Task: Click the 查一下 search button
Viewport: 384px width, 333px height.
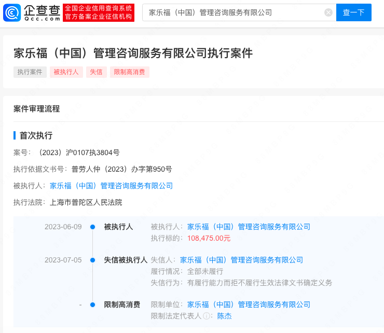Action: pos(353,12)
